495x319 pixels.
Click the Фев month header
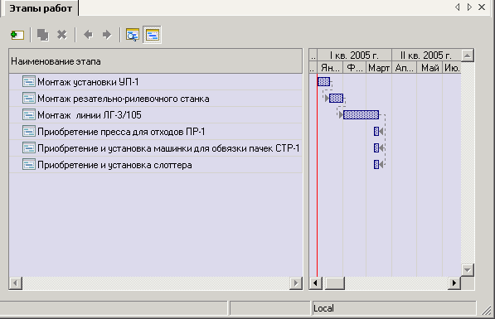coord(355,67)
